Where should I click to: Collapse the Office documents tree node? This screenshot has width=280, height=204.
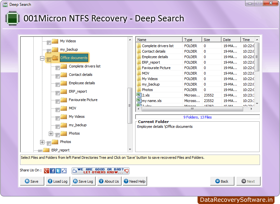(x=42, y=58)
